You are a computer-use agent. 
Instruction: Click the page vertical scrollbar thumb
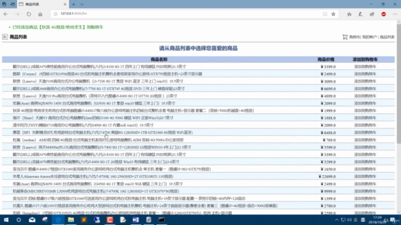[398, 84]
